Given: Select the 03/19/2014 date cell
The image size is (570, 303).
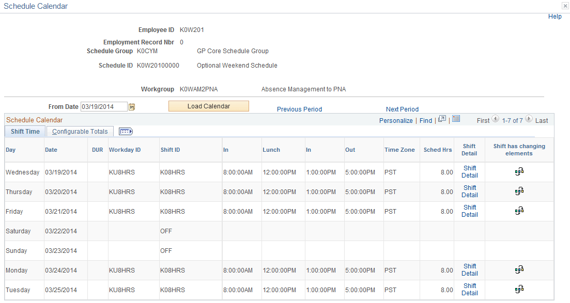Looking at the screenshot, I should point(61,172).
